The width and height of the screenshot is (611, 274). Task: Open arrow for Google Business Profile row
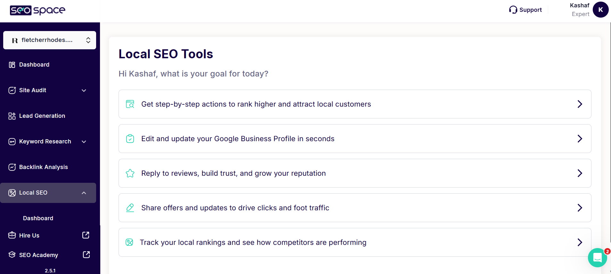580,139
